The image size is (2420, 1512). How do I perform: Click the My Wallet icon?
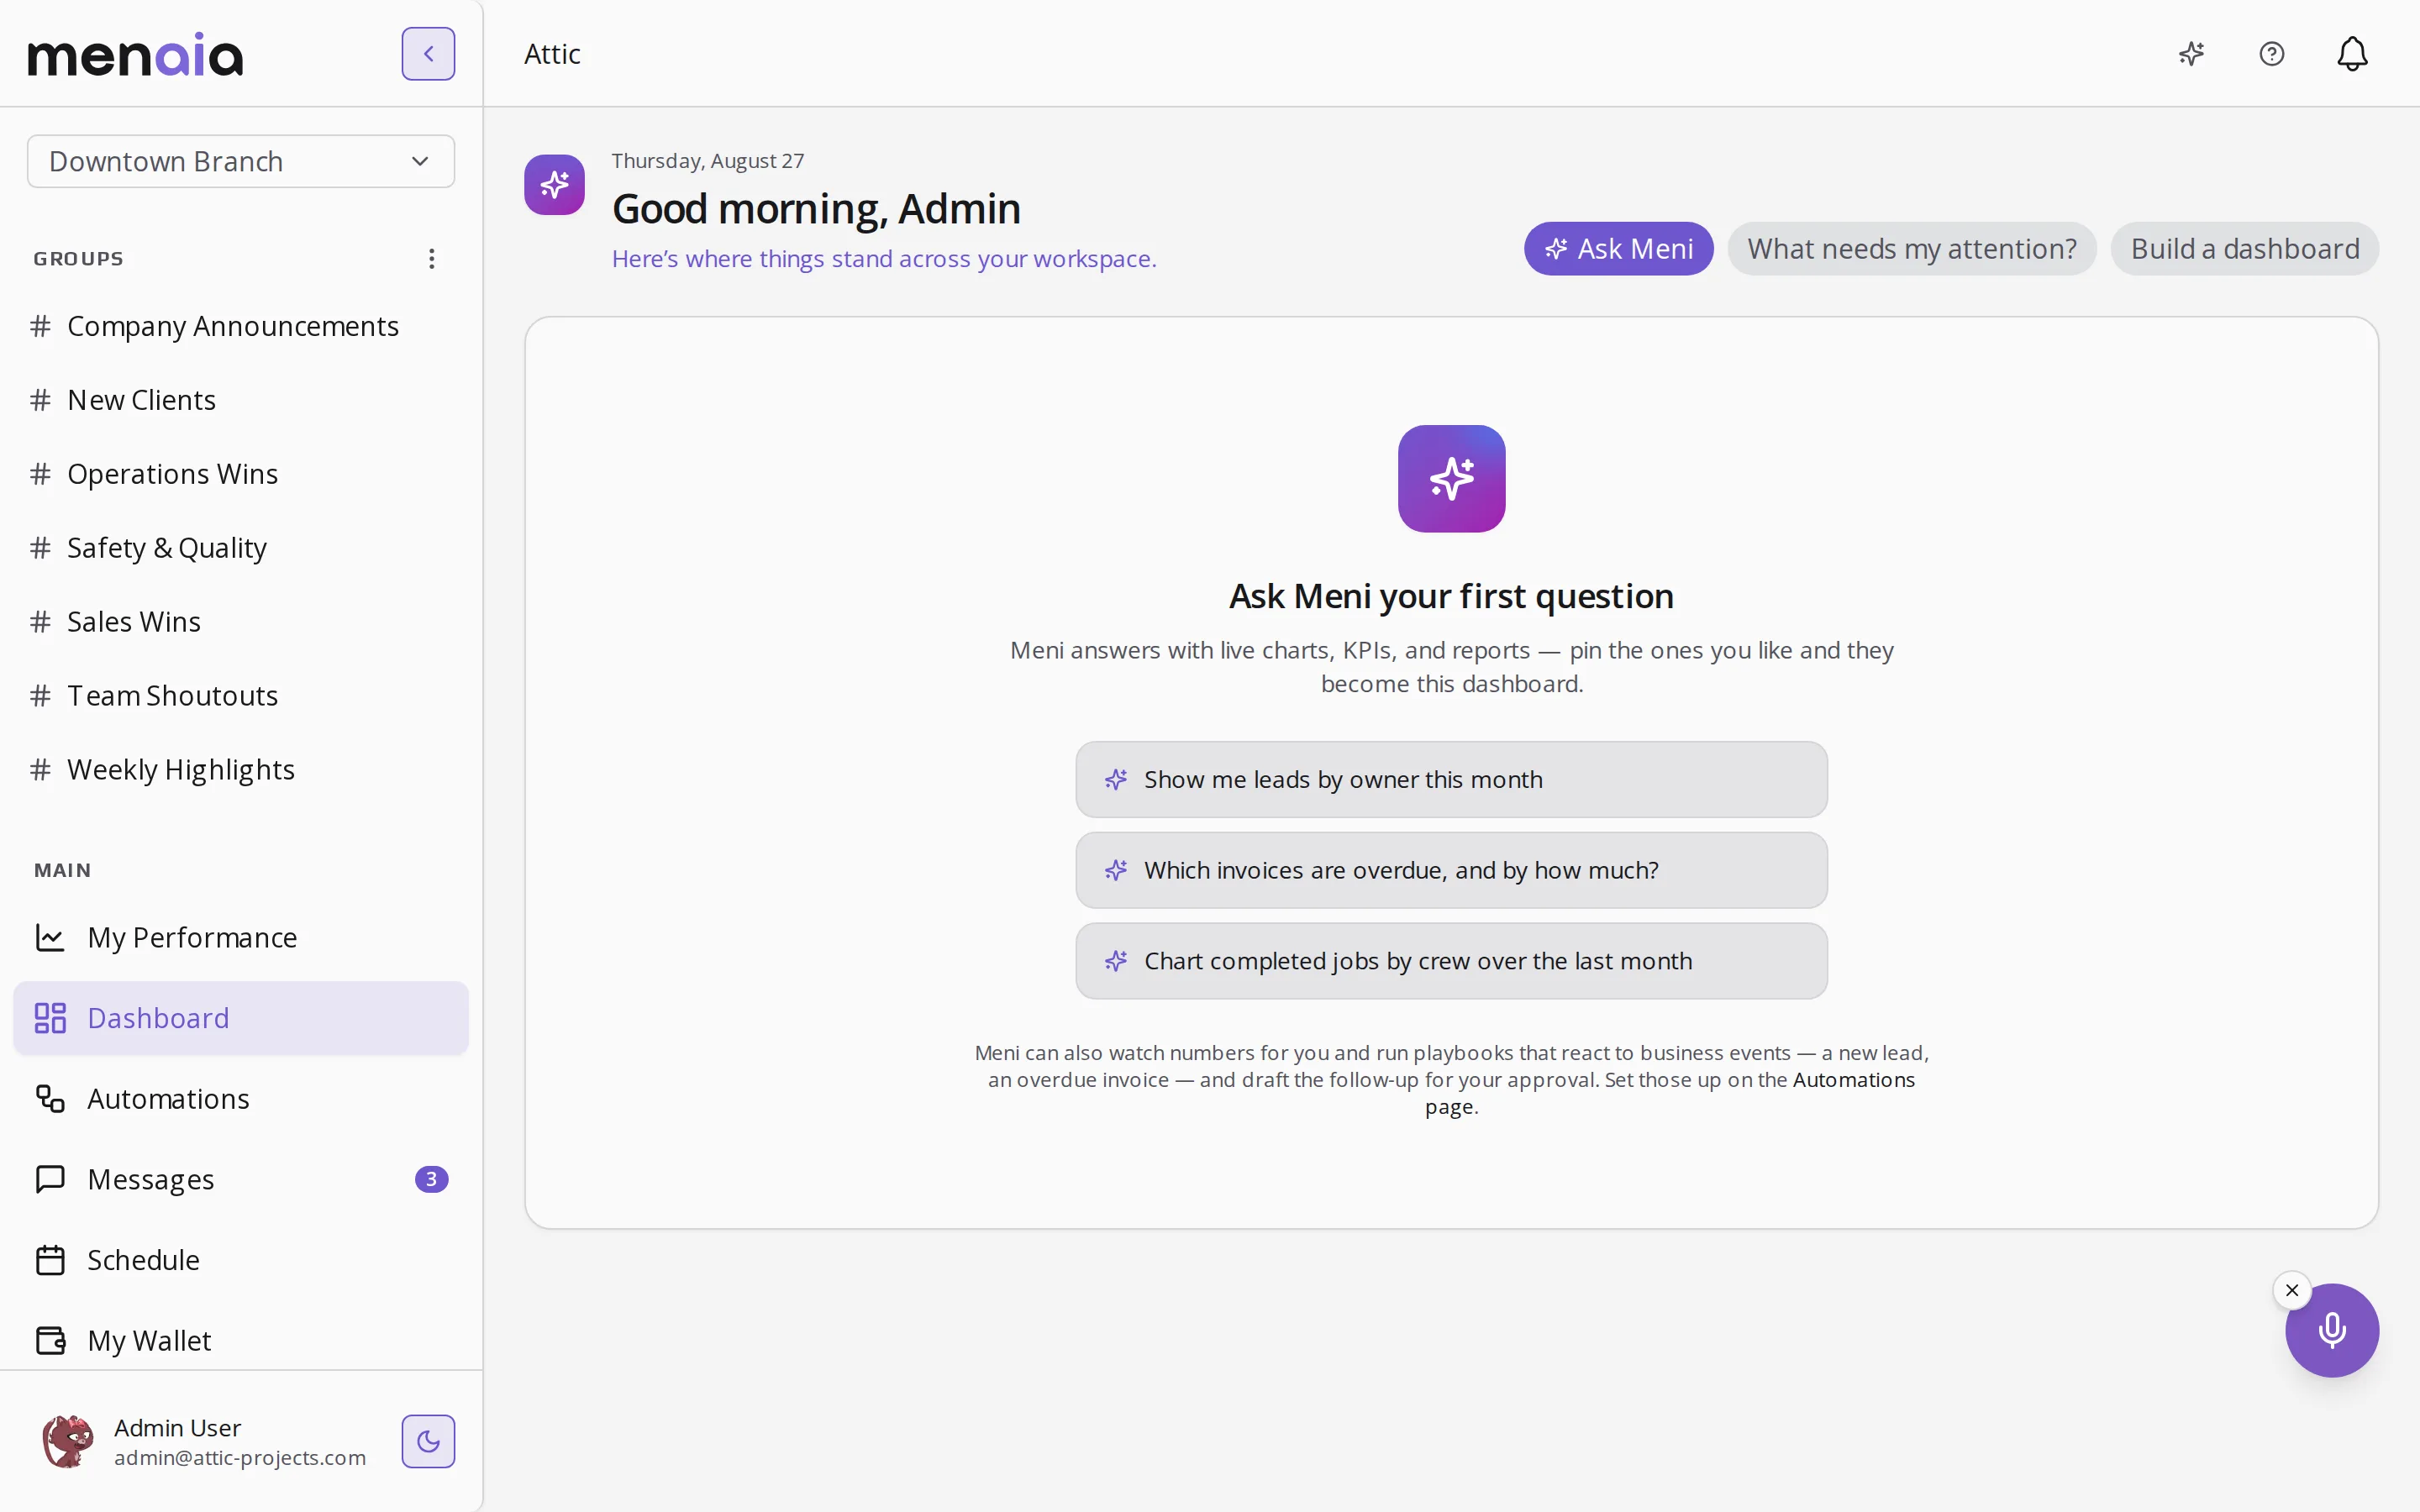tap(50, 1340)
